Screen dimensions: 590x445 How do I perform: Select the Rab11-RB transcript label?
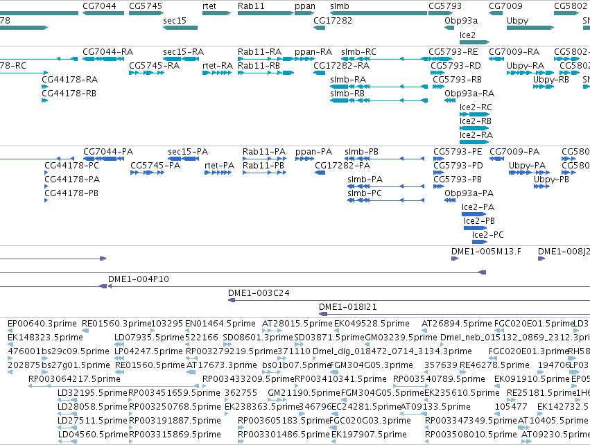259,65
